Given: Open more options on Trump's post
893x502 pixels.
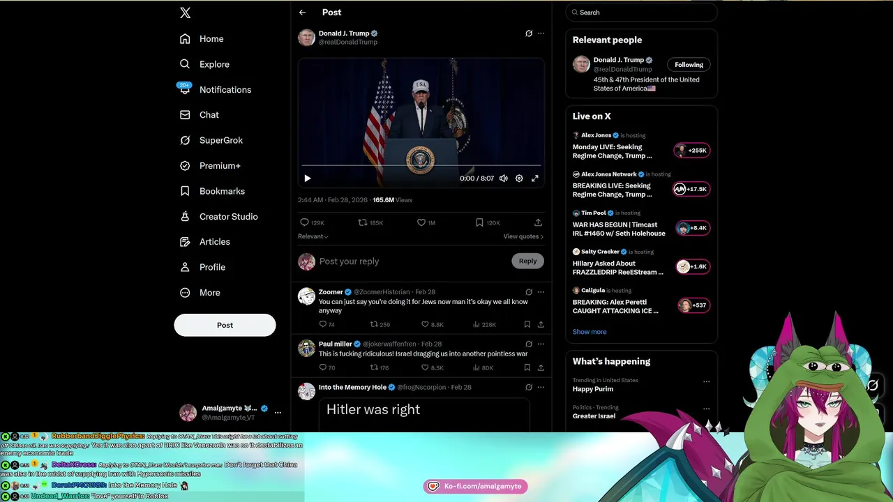Looking at the screenshot, I should (x=541, y=33).
